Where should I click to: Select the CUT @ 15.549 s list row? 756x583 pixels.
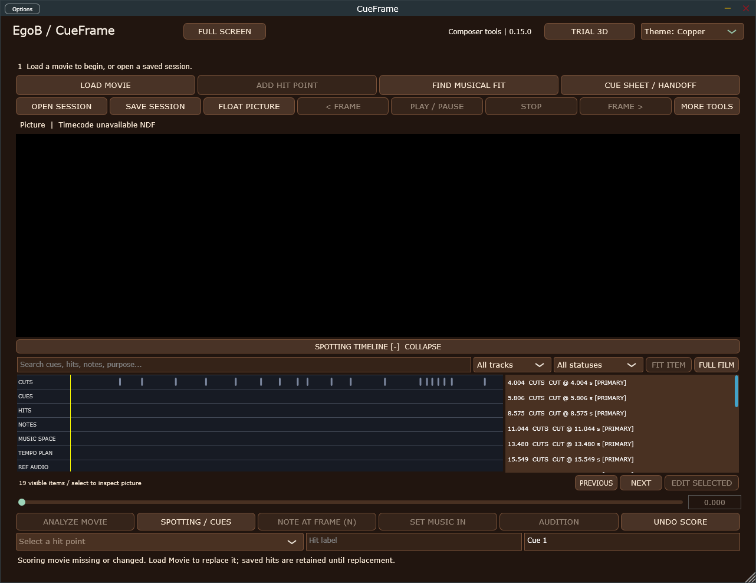[x=620, y=459]
